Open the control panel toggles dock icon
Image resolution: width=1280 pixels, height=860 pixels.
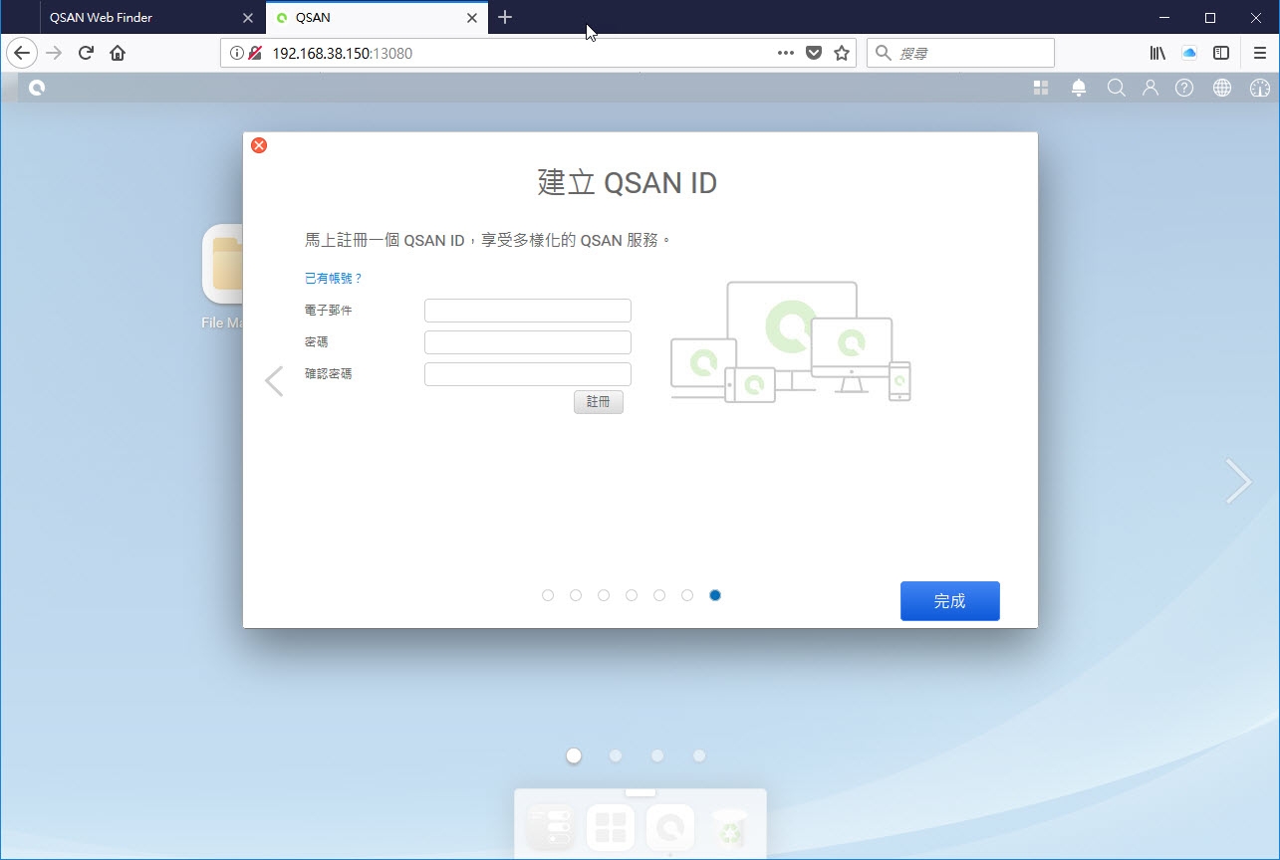point(551,827)
